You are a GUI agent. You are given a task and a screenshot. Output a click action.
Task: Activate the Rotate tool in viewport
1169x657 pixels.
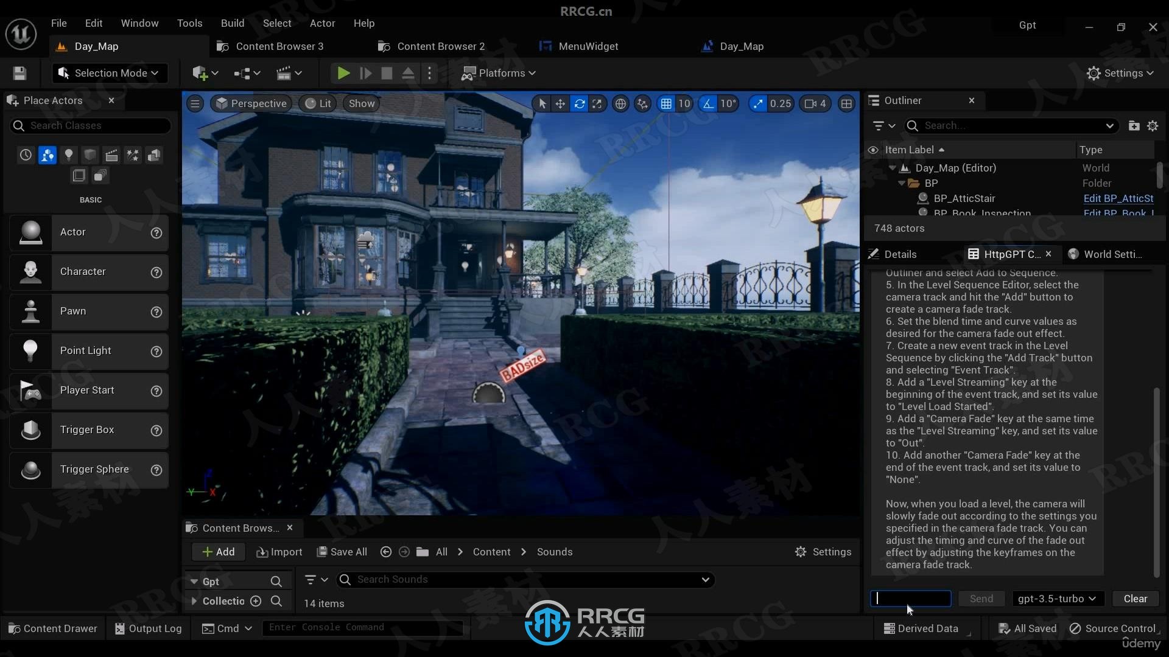[579, 103]
